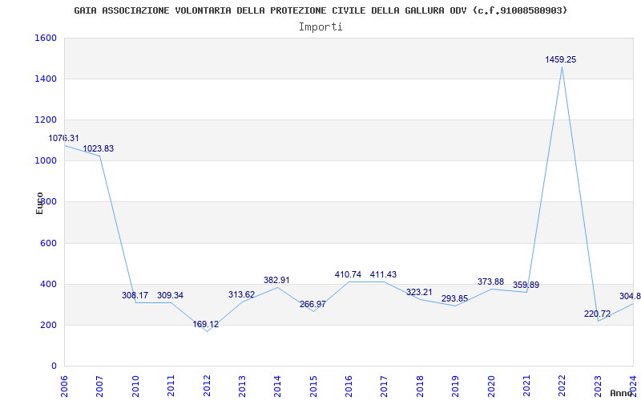This screenshot has height=401, width=641.
Task: Click the x-axis year 2015
Action: [x=313, y=386]
